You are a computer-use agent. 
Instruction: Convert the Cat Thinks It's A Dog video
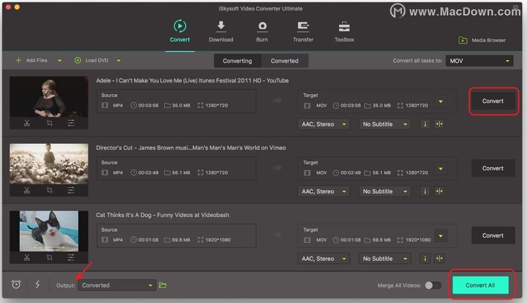click(493, 235)
